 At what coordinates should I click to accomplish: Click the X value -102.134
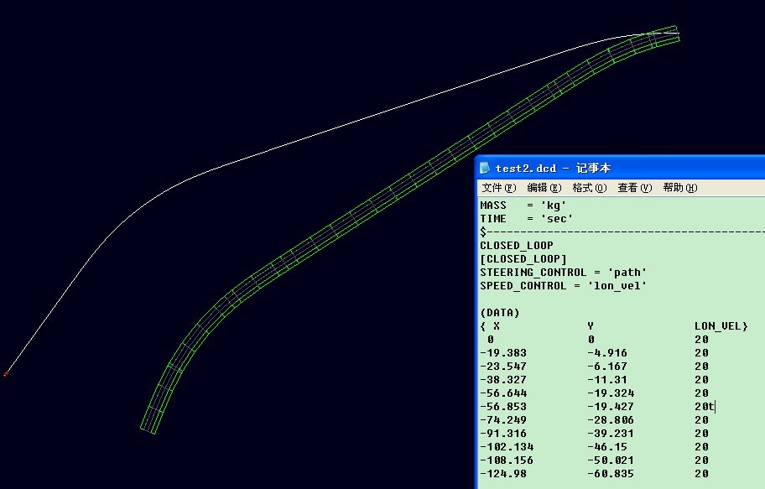[507, 446]
